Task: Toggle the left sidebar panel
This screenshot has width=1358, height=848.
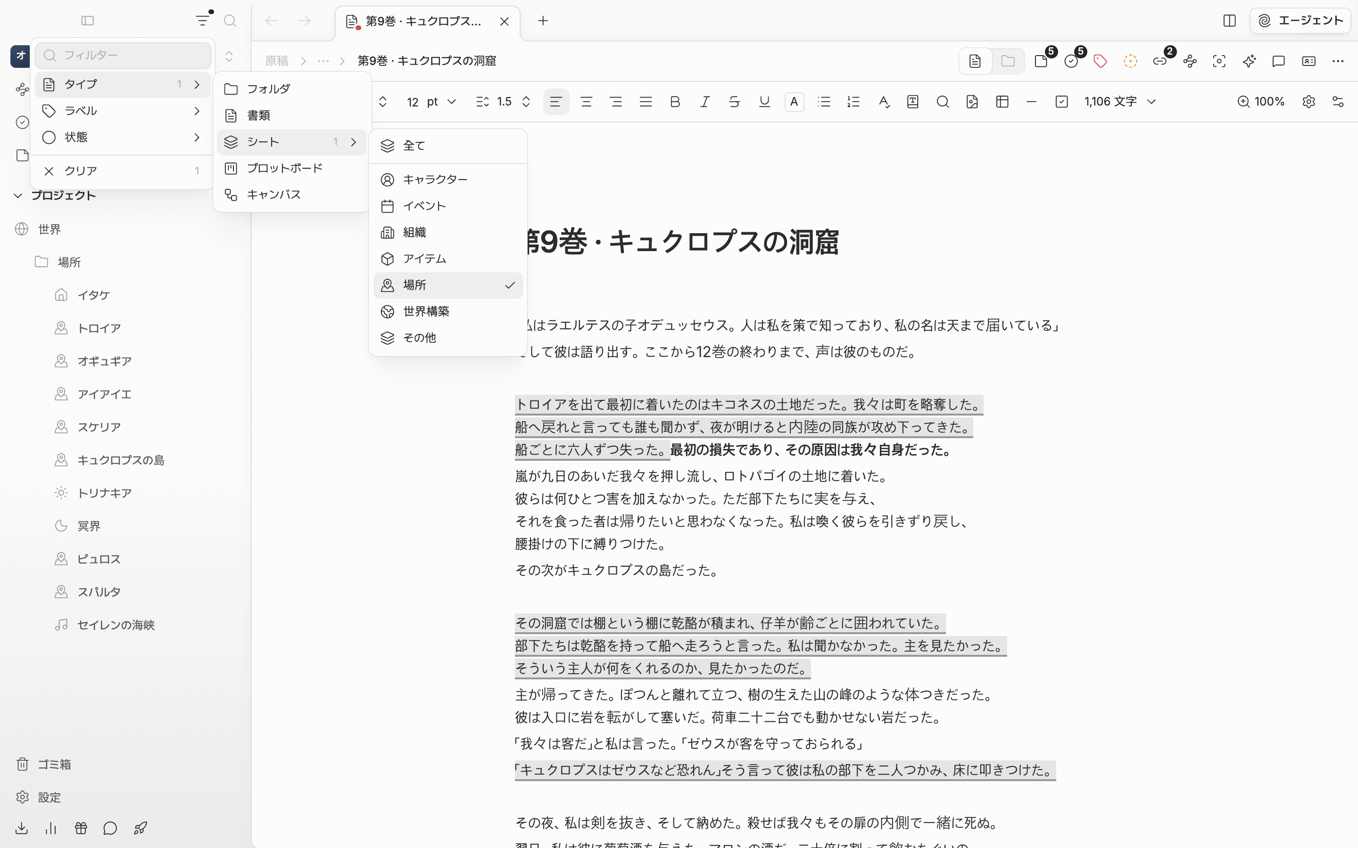Action: pyautogui.click(x=88, y=21)
